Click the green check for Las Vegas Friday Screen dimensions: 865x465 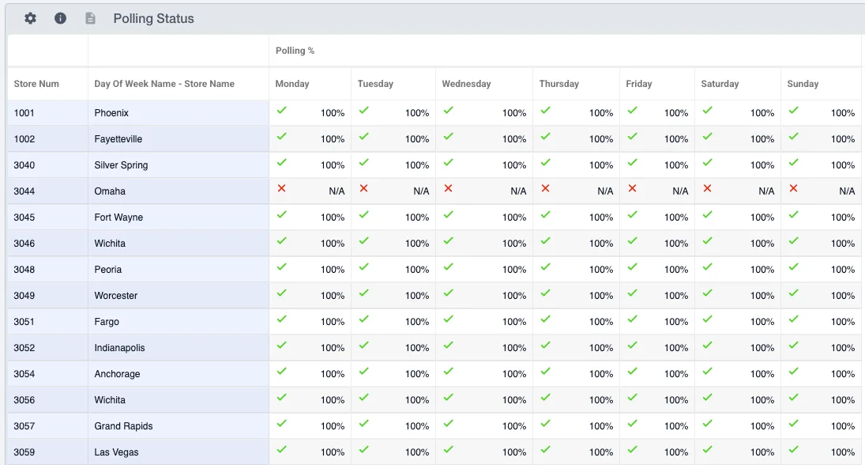coord(632,449)
